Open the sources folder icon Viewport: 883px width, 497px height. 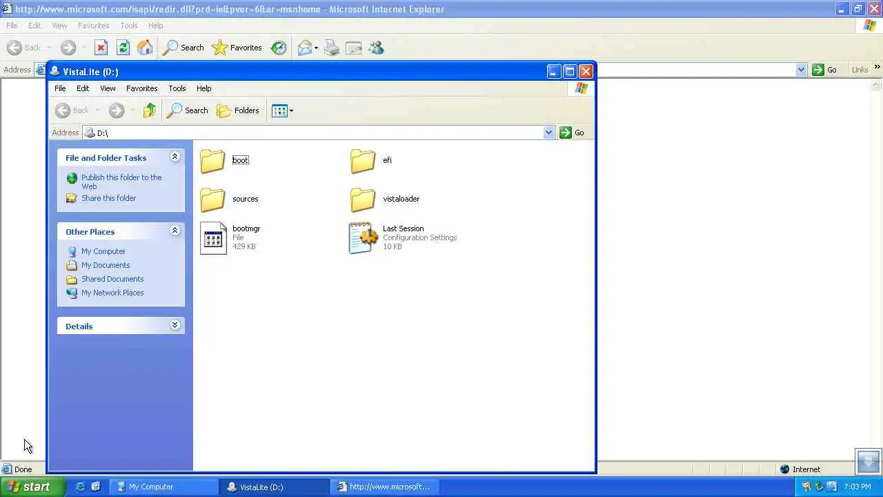[212, 199]
